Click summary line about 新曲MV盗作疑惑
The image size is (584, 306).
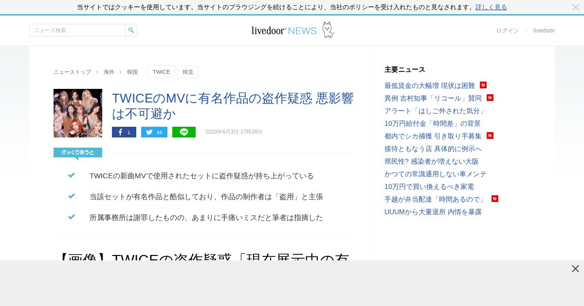point(201,176)
